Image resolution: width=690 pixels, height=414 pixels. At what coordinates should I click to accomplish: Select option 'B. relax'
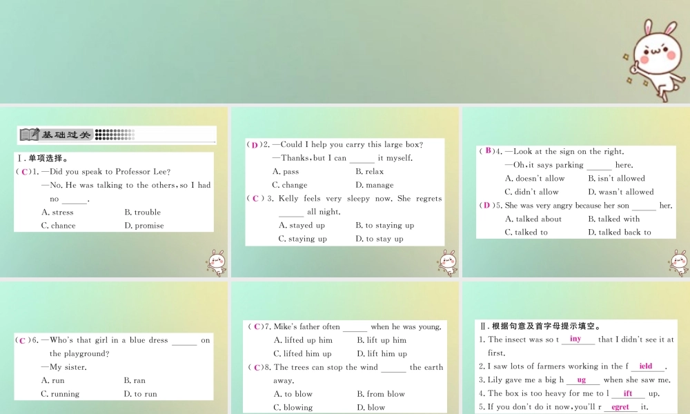point(370,172)
